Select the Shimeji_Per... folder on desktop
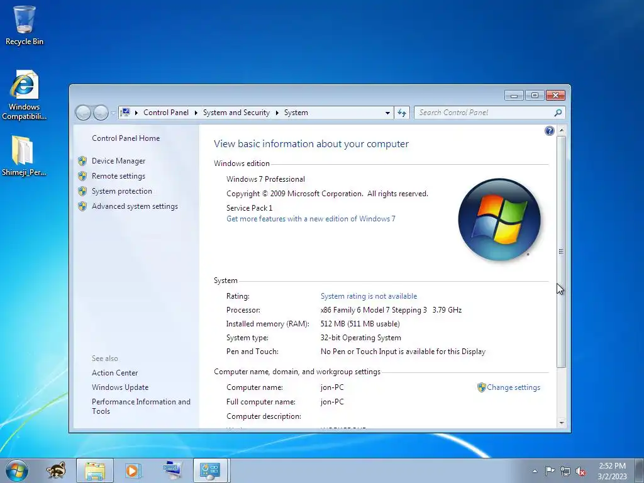 point(24,156)
